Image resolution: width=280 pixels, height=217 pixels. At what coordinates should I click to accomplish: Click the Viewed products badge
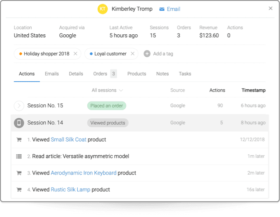(x=108, y=123)
